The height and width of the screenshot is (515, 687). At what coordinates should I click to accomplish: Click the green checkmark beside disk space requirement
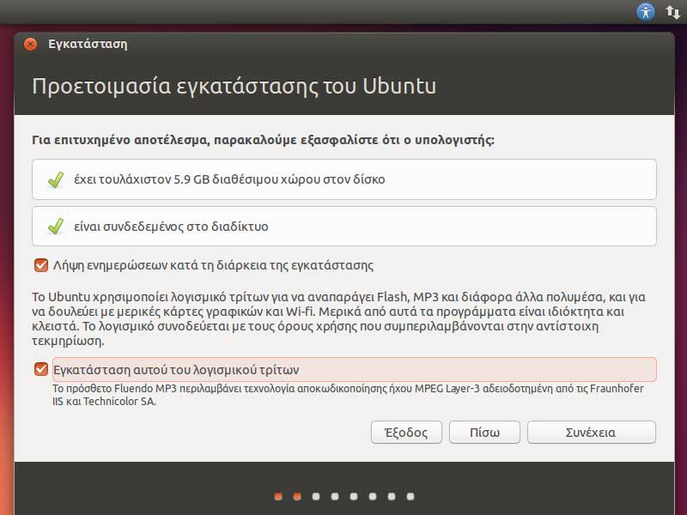tap(56, 179)
